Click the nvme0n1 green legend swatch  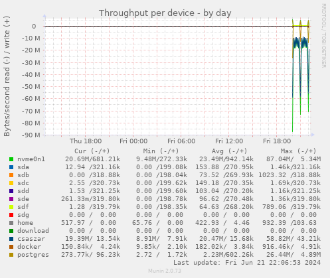(11, 159)
